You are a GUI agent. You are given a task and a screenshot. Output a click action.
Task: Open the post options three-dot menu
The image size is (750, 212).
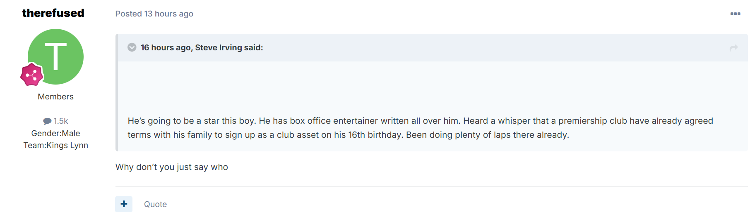[735, 14]
